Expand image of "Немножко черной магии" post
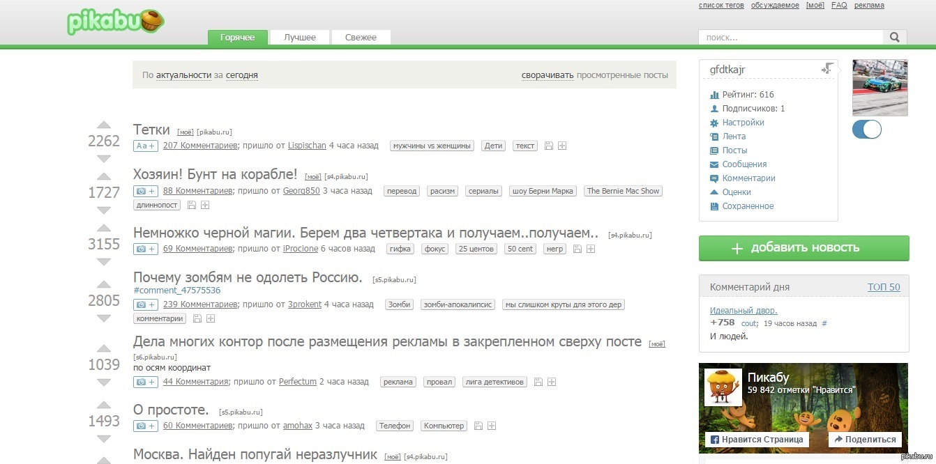This screenshot has width=936, height=464. (146, 249)
